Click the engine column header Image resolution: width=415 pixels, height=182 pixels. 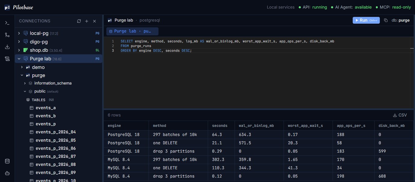coord(126,126)
